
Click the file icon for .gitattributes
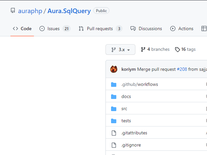pos(114,133)
